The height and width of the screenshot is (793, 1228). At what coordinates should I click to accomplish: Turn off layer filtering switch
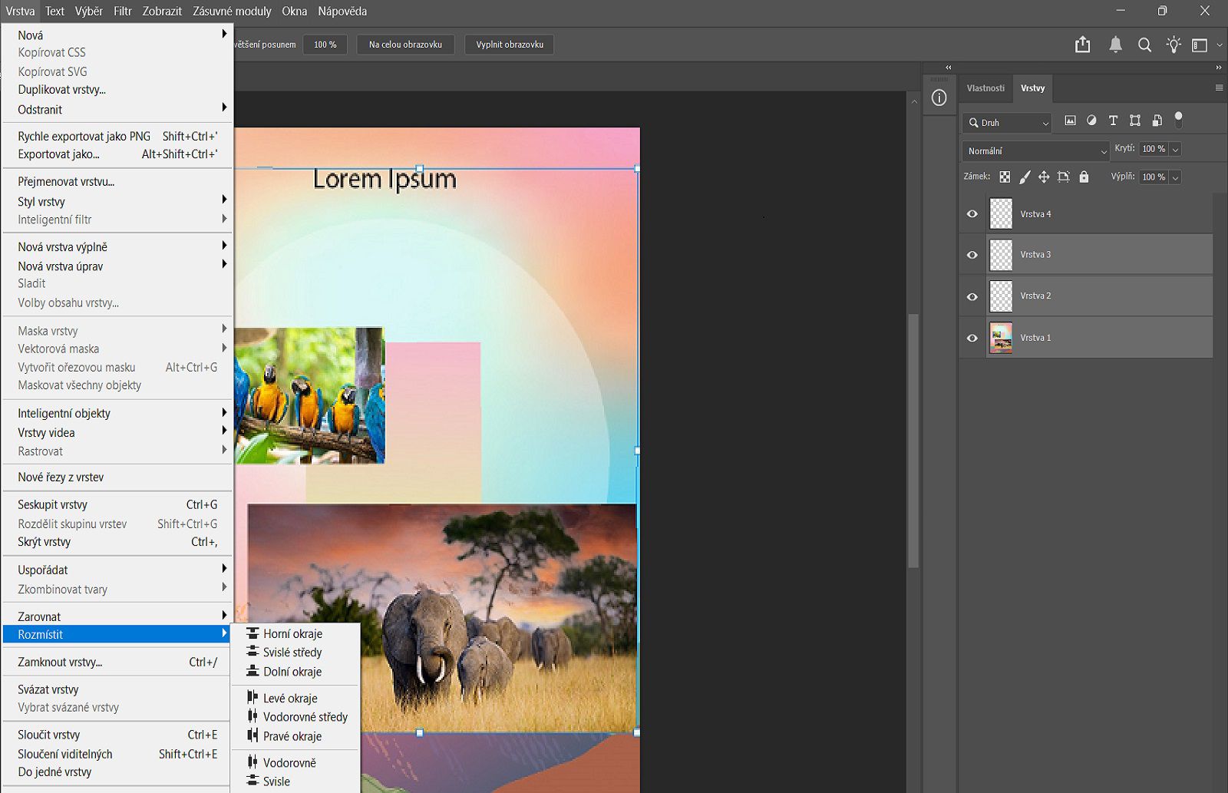click(1179, 120)
